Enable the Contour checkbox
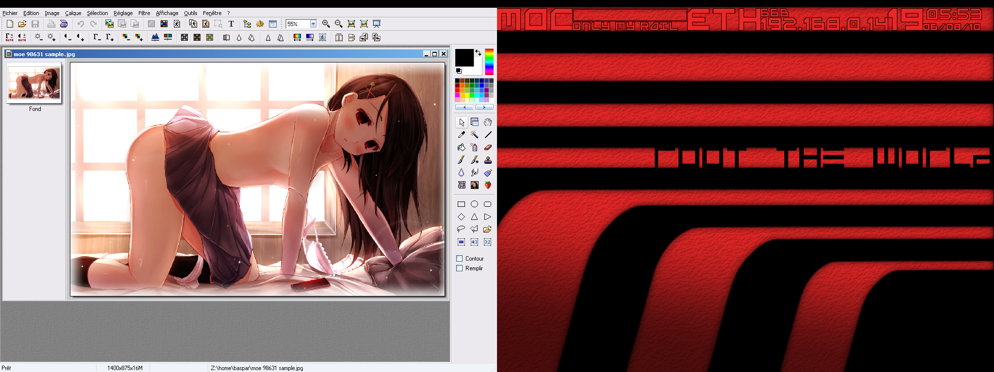The width and height of the screenshot is (994, 372). (459, 259)
